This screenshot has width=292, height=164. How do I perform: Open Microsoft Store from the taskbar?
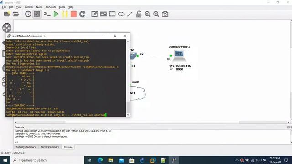(132, 160)
